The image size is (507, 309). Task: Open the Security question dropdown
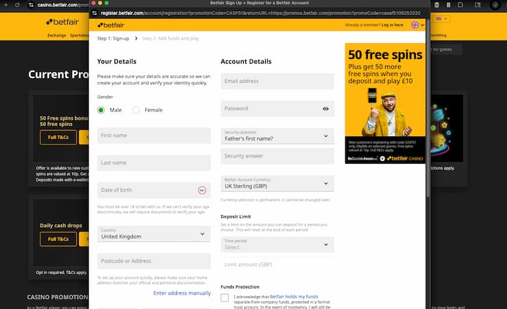click(x=277, y=136)
